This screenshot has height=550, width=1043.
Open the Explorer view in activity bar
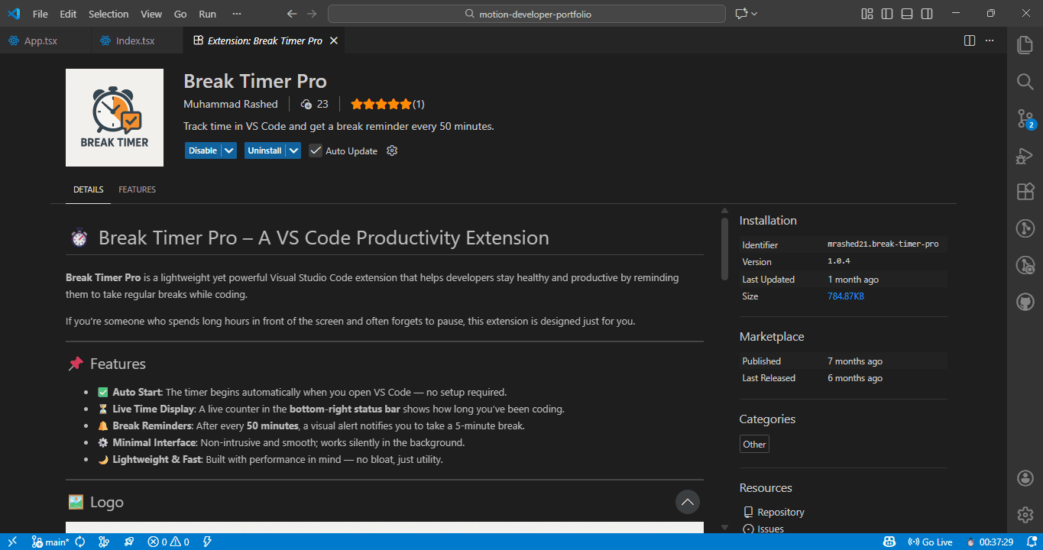pyautogui.click(x=1025, y=45)
